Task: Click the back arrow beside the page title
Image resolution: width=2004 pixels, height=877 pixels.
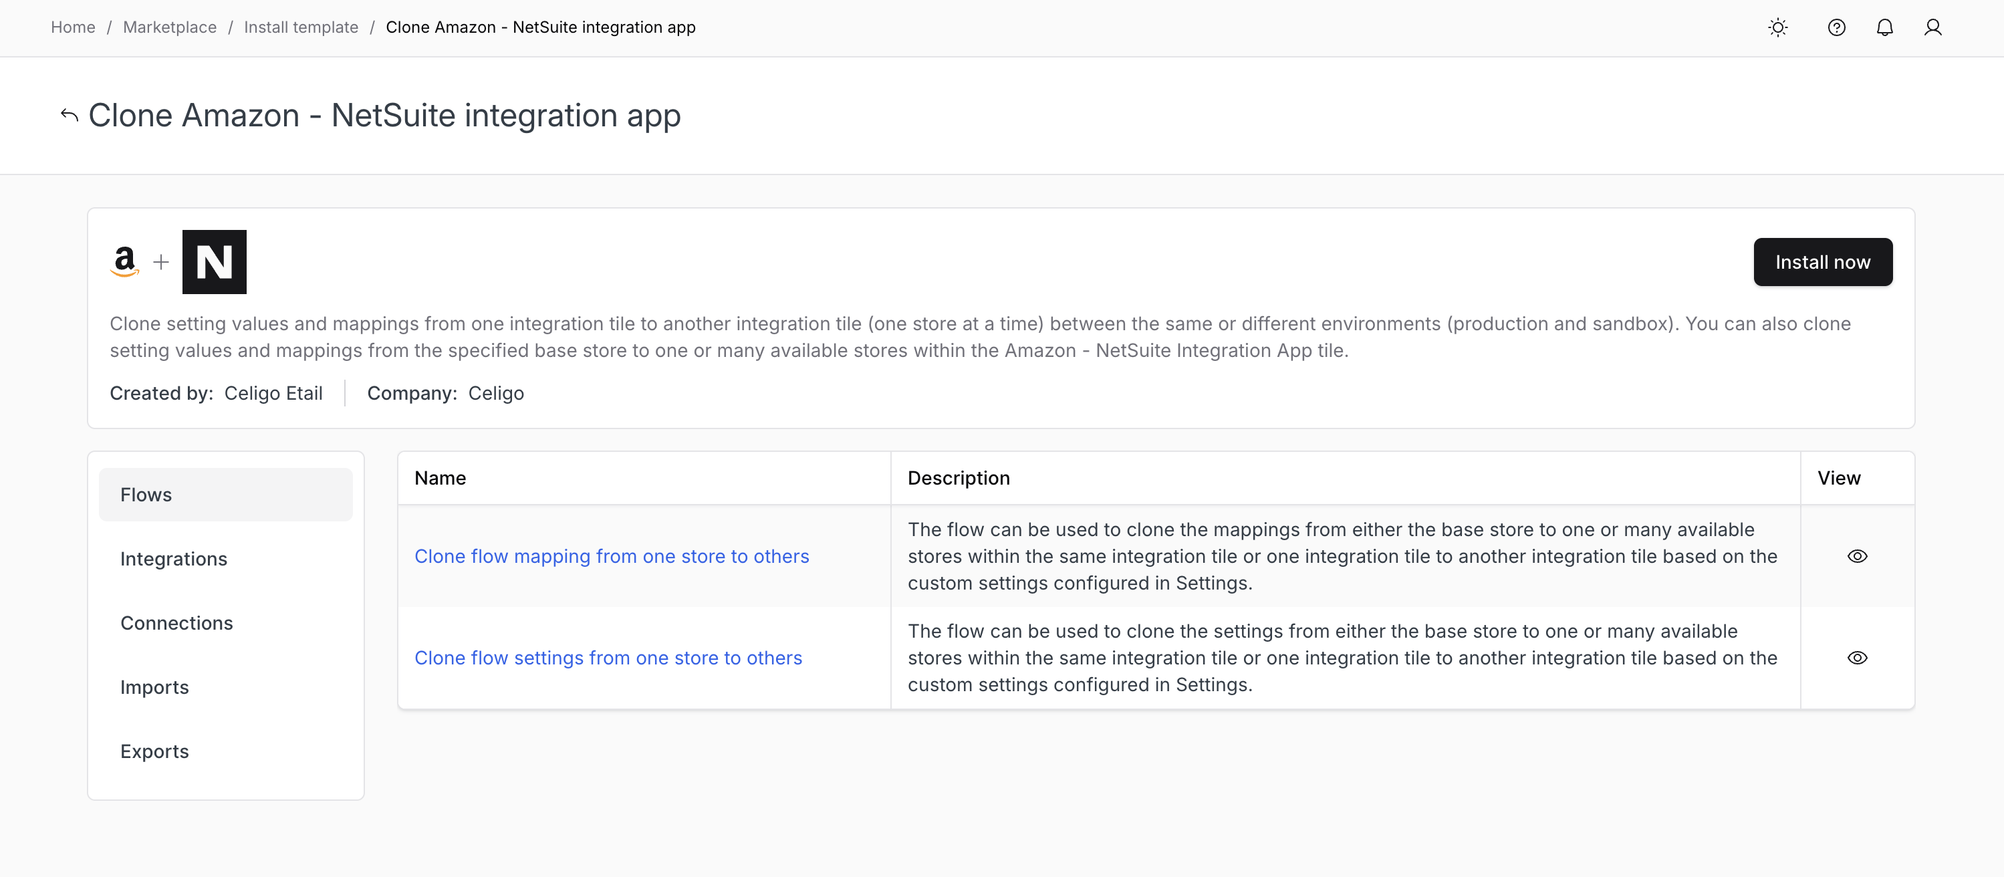Action: coord(70,115)
